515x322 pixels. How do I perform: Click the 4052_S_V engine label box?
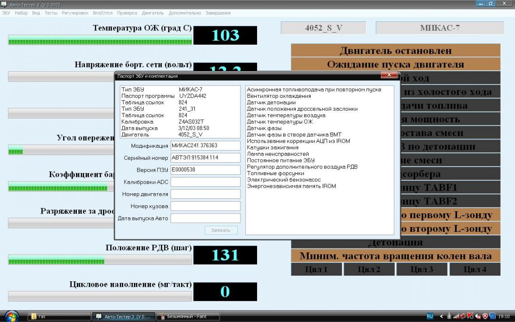(324, 28)
